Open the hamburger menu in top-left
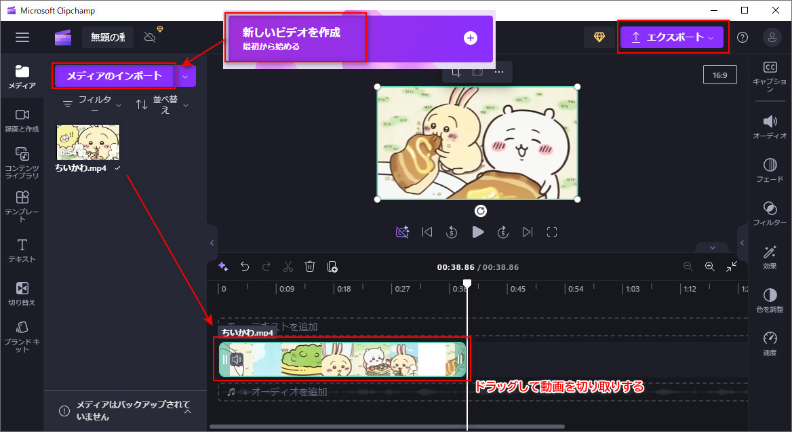 (x=22, y=37)
